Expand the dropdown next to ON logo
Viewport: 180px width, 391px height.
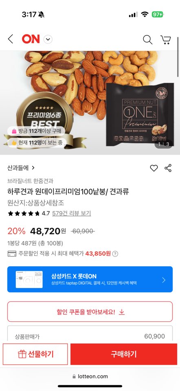coord(48,40)
